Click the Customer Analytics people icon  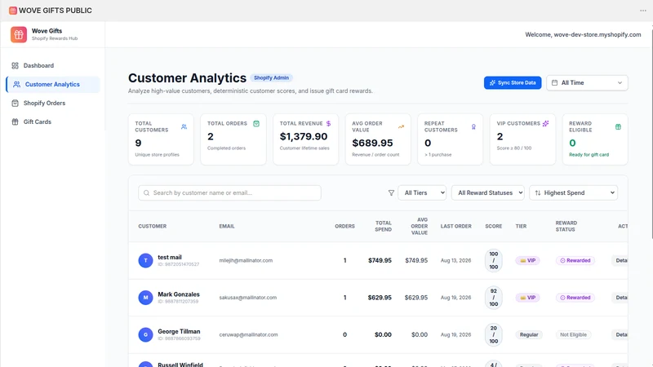(x=16, y=84)
